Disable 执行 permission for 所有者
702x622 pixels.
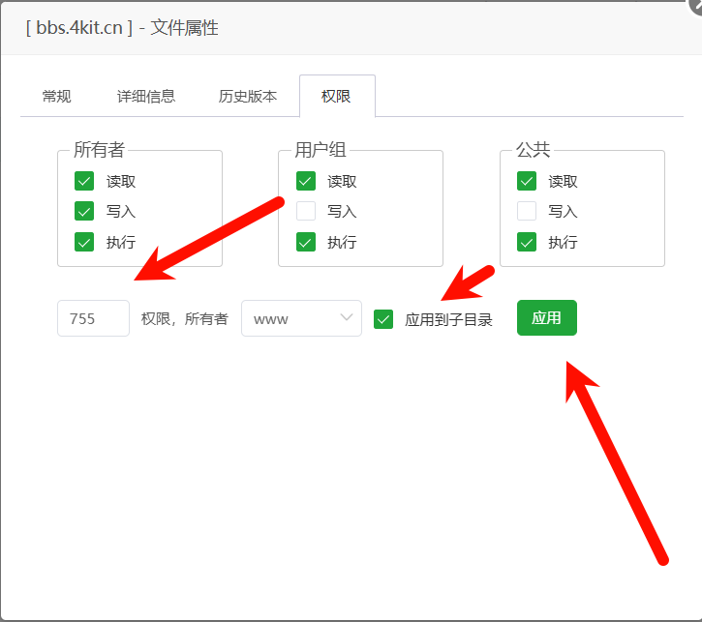tap(84, 242)
